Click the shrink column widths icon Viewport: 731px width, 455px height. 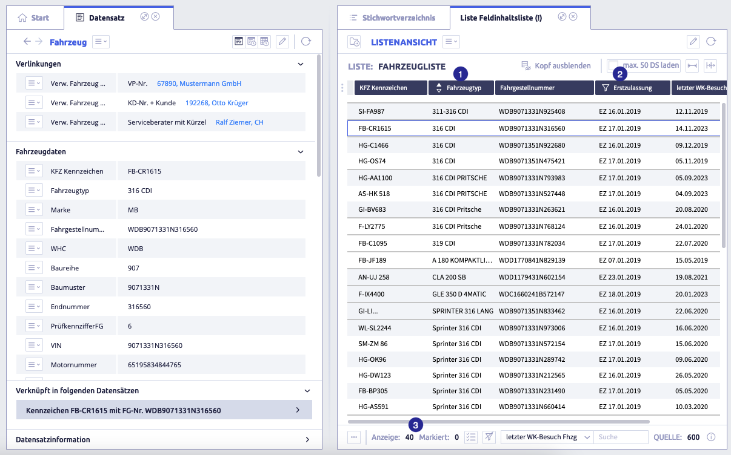711,65
